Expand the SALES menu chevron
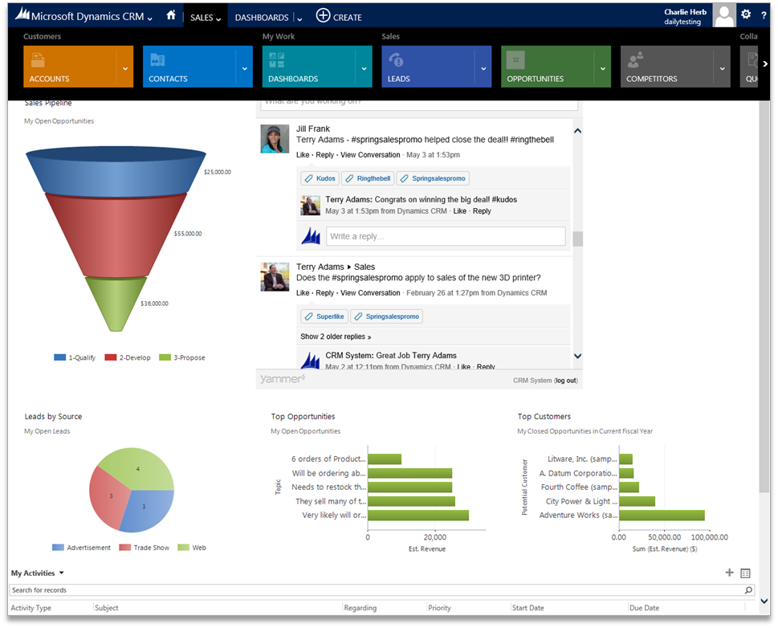Screen dimensions: 778x628 point(218,18)
